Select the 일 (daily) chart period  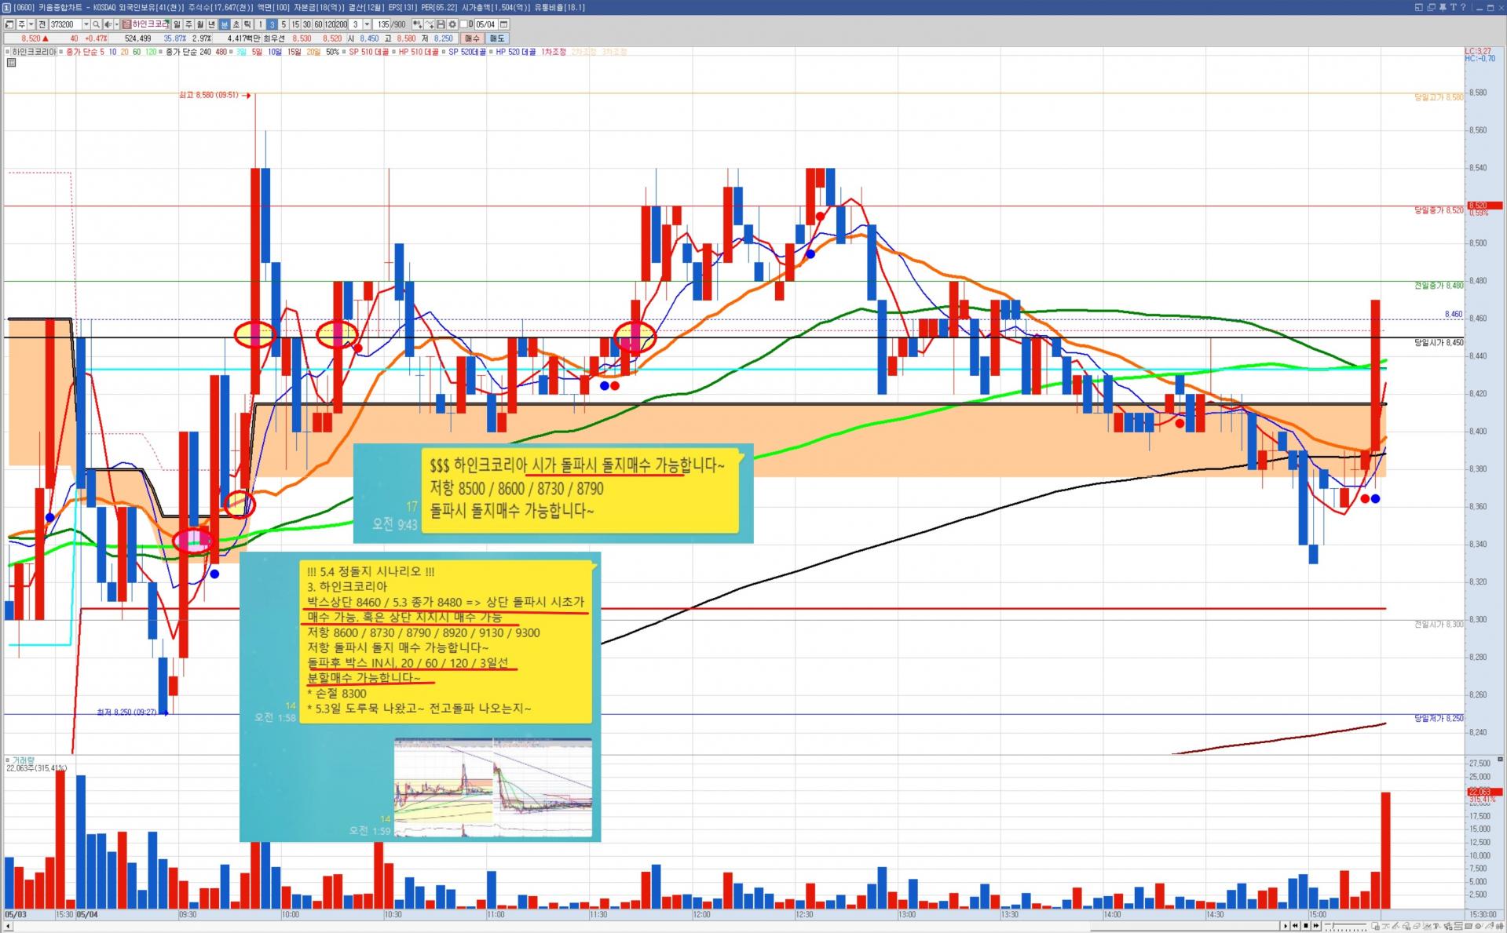pyautogui.click(x=177, y=24)
